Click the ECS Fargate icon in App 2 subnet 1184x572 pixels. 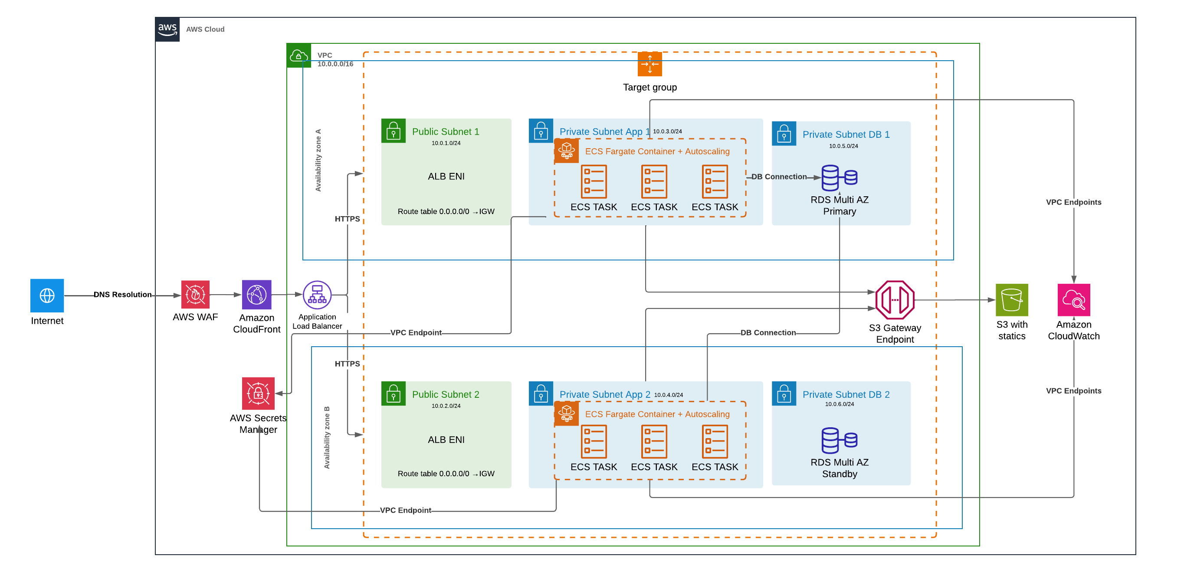(x=567, y=414)
